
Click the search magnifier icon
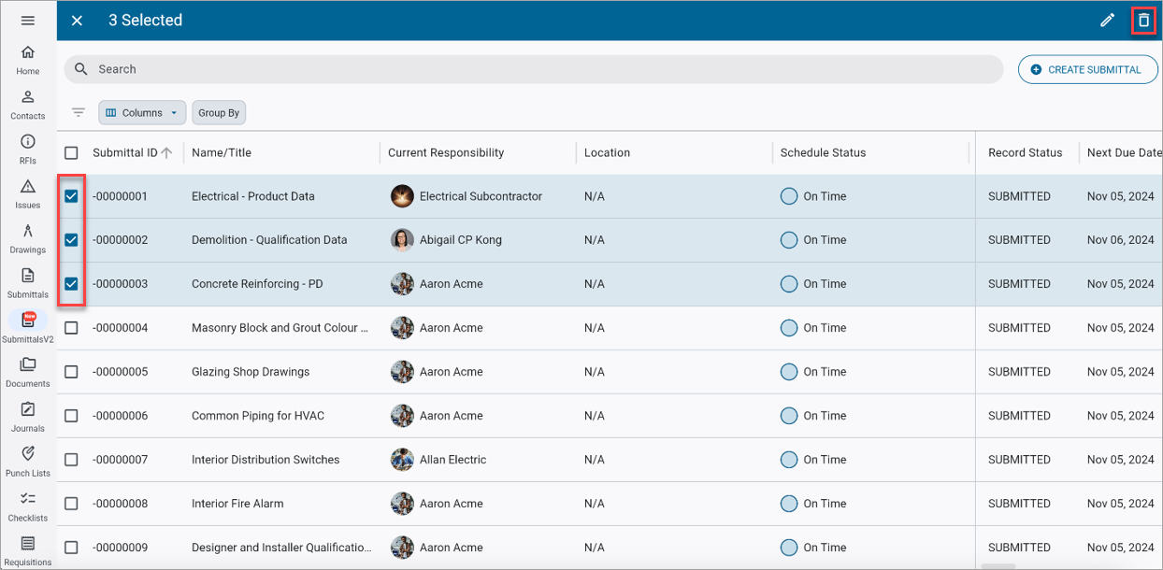81,69
